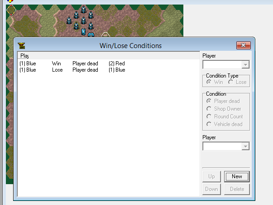Open the lower Player dropdown arrow
273x205 pixels.
(x=245, y=146)
